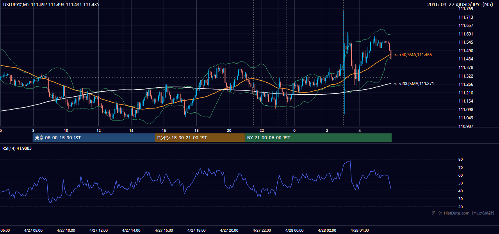Click price level 111.266 on the axis
The width and height of the screenshot is (499, 234).
point(465,84)
